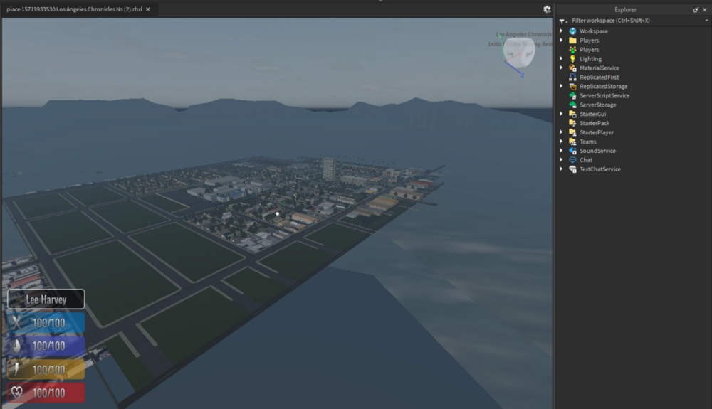Image resolution: width=712 pixels, height=409 pixels.
Task: Click the yellow energy 100/100 bar
Action: click(46, 370)
